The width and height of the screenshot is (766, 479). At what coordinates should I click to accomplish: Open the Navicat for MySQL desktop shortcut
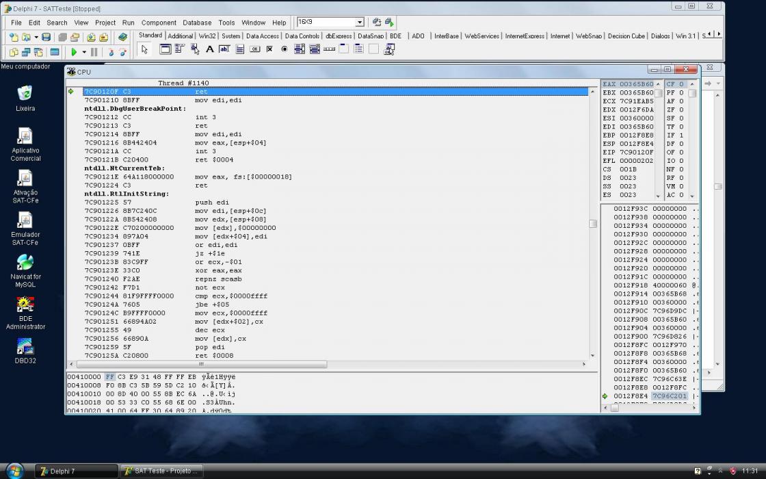(x=25, y=271)
